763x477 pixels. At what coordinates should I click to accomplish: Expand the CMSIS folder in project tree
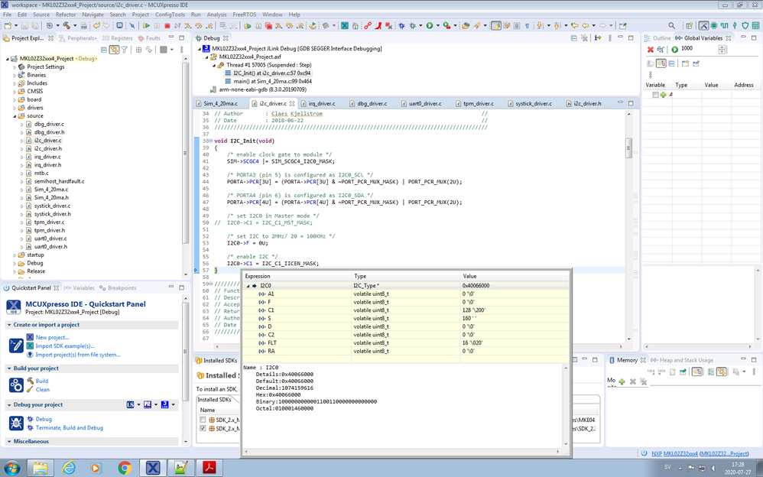pyautogui.click(x=15, y=92)
